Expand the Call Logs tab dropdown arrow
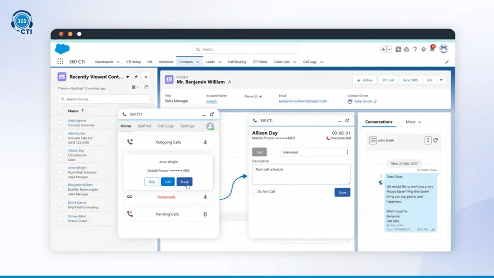 click(x=322, y=62)
